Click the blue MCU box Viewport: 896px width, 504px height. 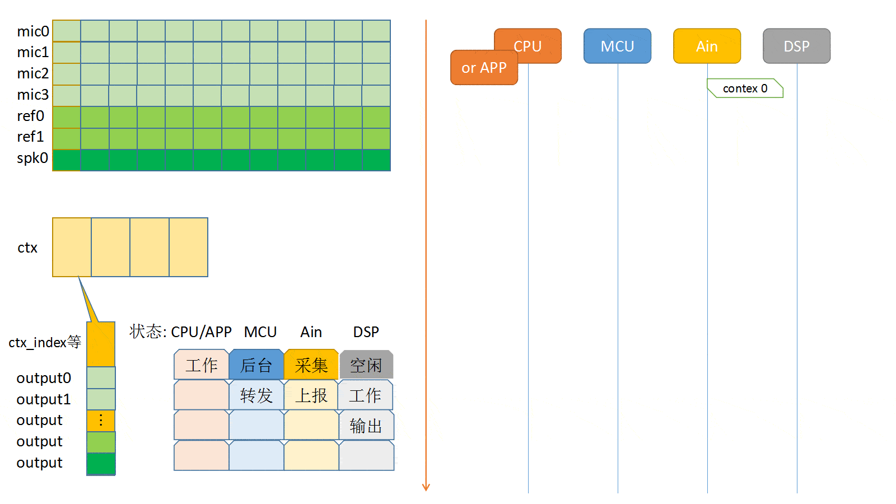(617, 46)
